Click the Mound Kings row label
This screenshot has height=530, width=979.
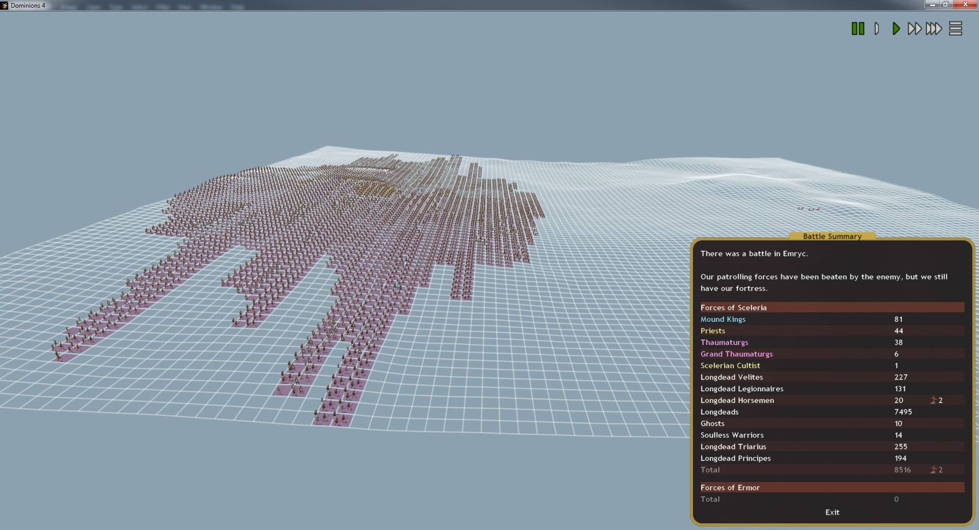[723, 319]
